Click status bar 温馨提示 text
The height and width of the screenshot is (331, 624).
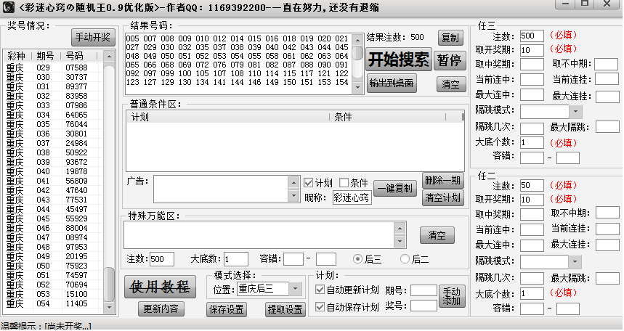(46, 326)
